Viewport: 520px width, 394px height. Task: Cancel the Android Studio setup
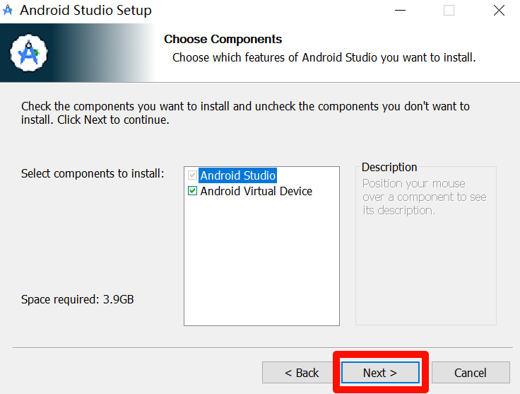471,372
